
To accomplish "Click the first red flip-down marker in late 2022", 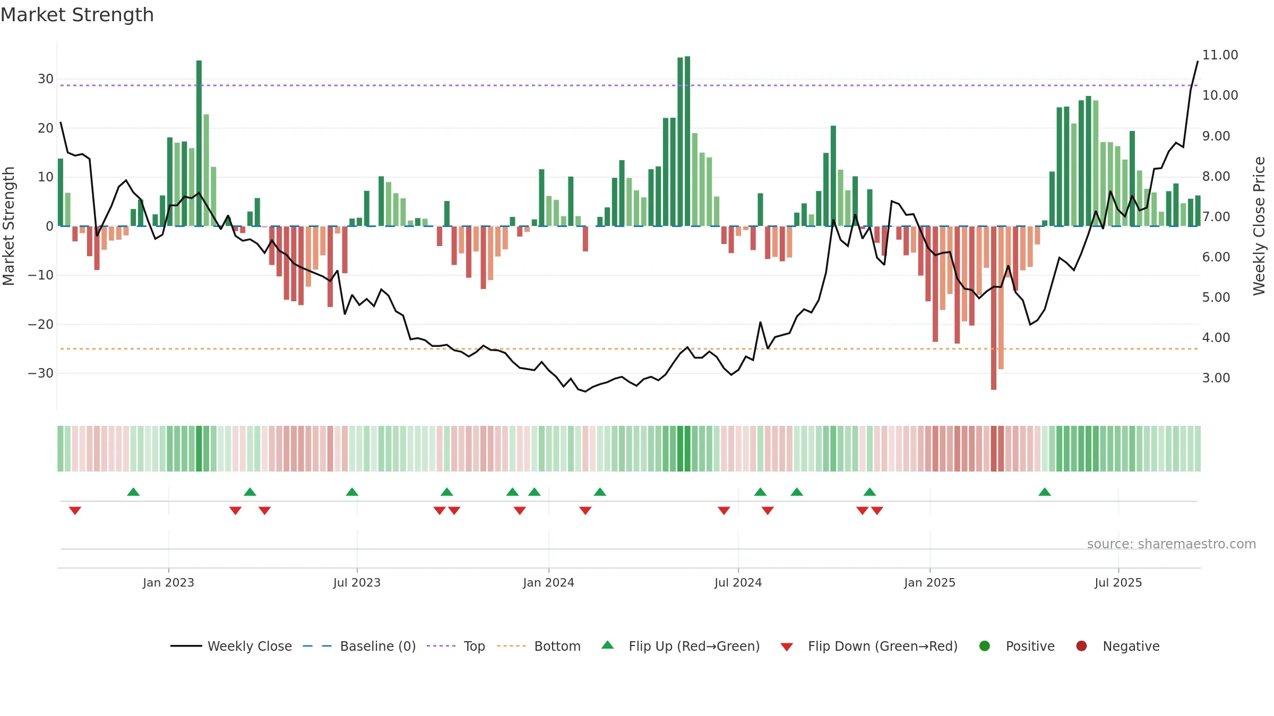I will click(75, 511).
